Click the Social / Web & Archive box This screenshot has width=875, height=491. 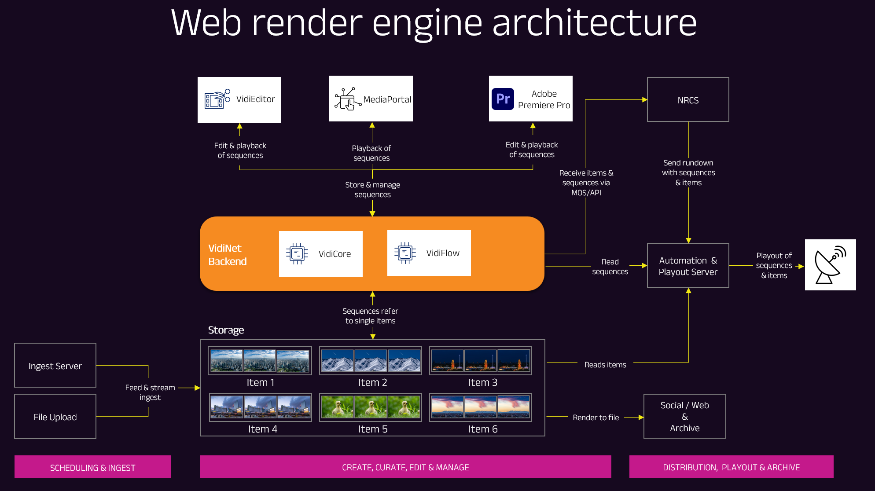(x=684, y=416)
